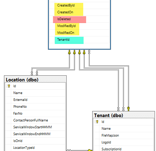The height and width of the screenshot is (151, 156).
Task: Click the key endpoint above Tenant table
Action: [x=128, y=109]
